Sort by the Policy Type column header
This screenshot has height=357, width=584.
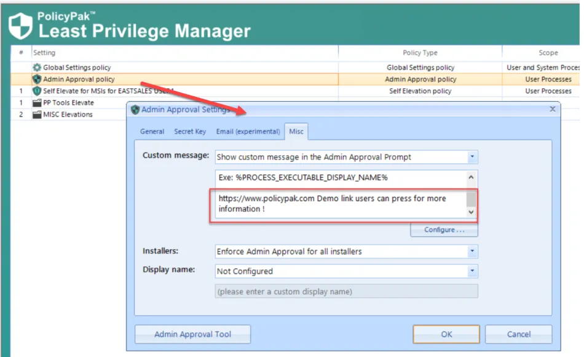click(420, 53)
